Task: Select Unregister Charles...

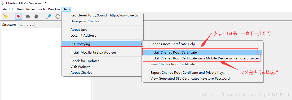Action: 103,21
